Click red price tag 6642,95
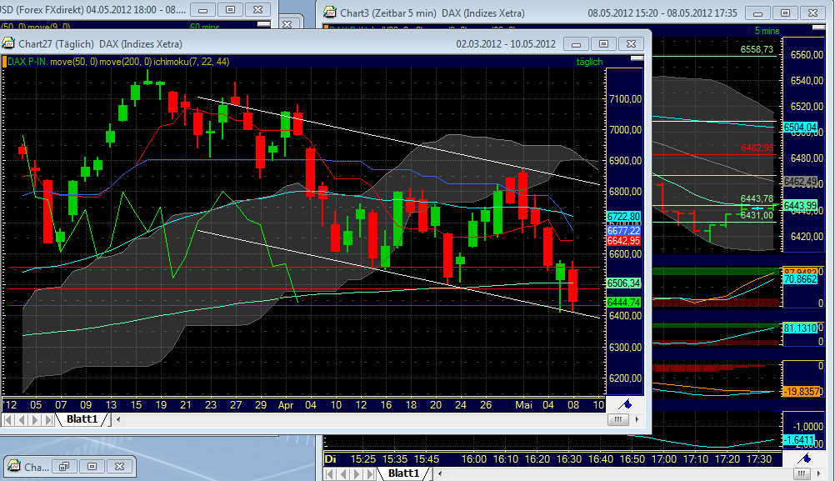The width and height of the screenshot is (835, 481). coord(623,241)
